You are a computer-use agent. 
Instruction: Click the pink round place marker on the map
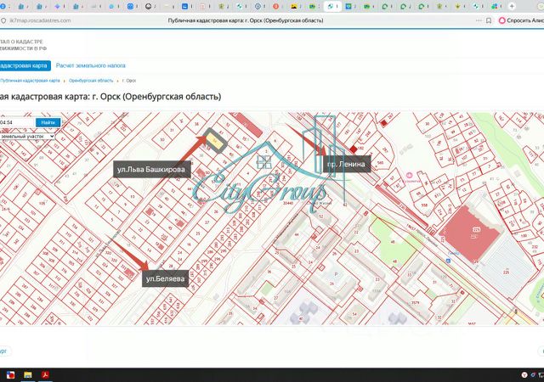(x=410, y=176)
